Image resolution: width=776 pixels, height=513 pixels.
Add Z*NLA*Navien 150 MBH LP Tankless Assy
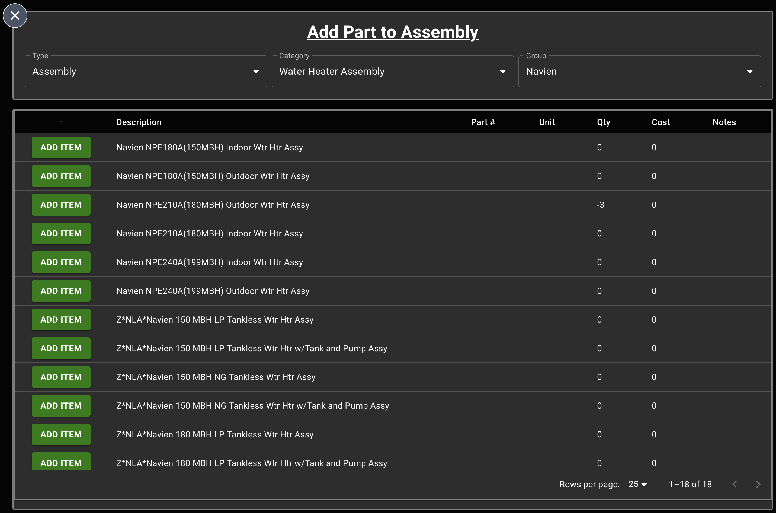click(61, 319)
